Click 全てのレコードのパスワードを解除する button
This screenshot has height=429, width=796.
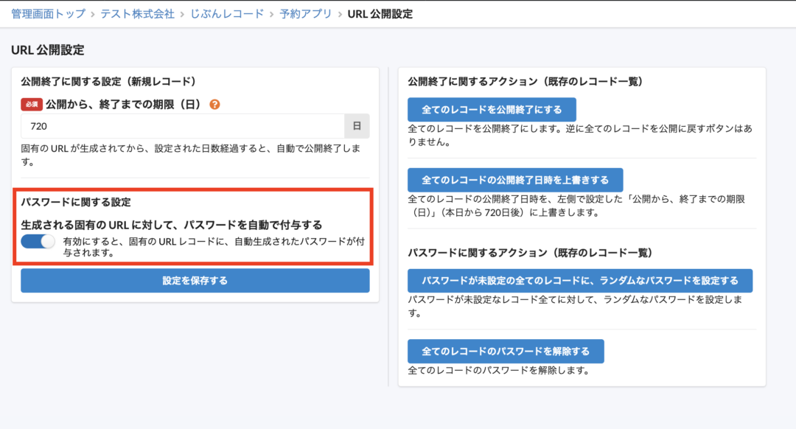pos(504,352)
